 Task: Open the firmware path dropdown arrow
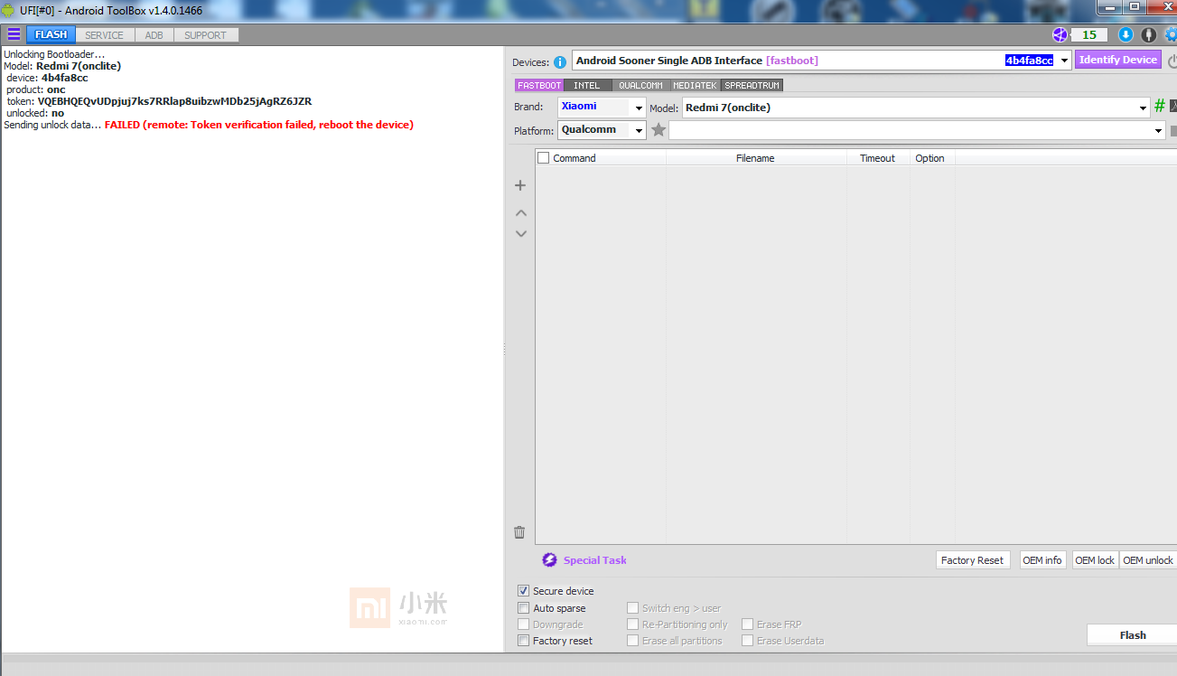[1159, 131]
